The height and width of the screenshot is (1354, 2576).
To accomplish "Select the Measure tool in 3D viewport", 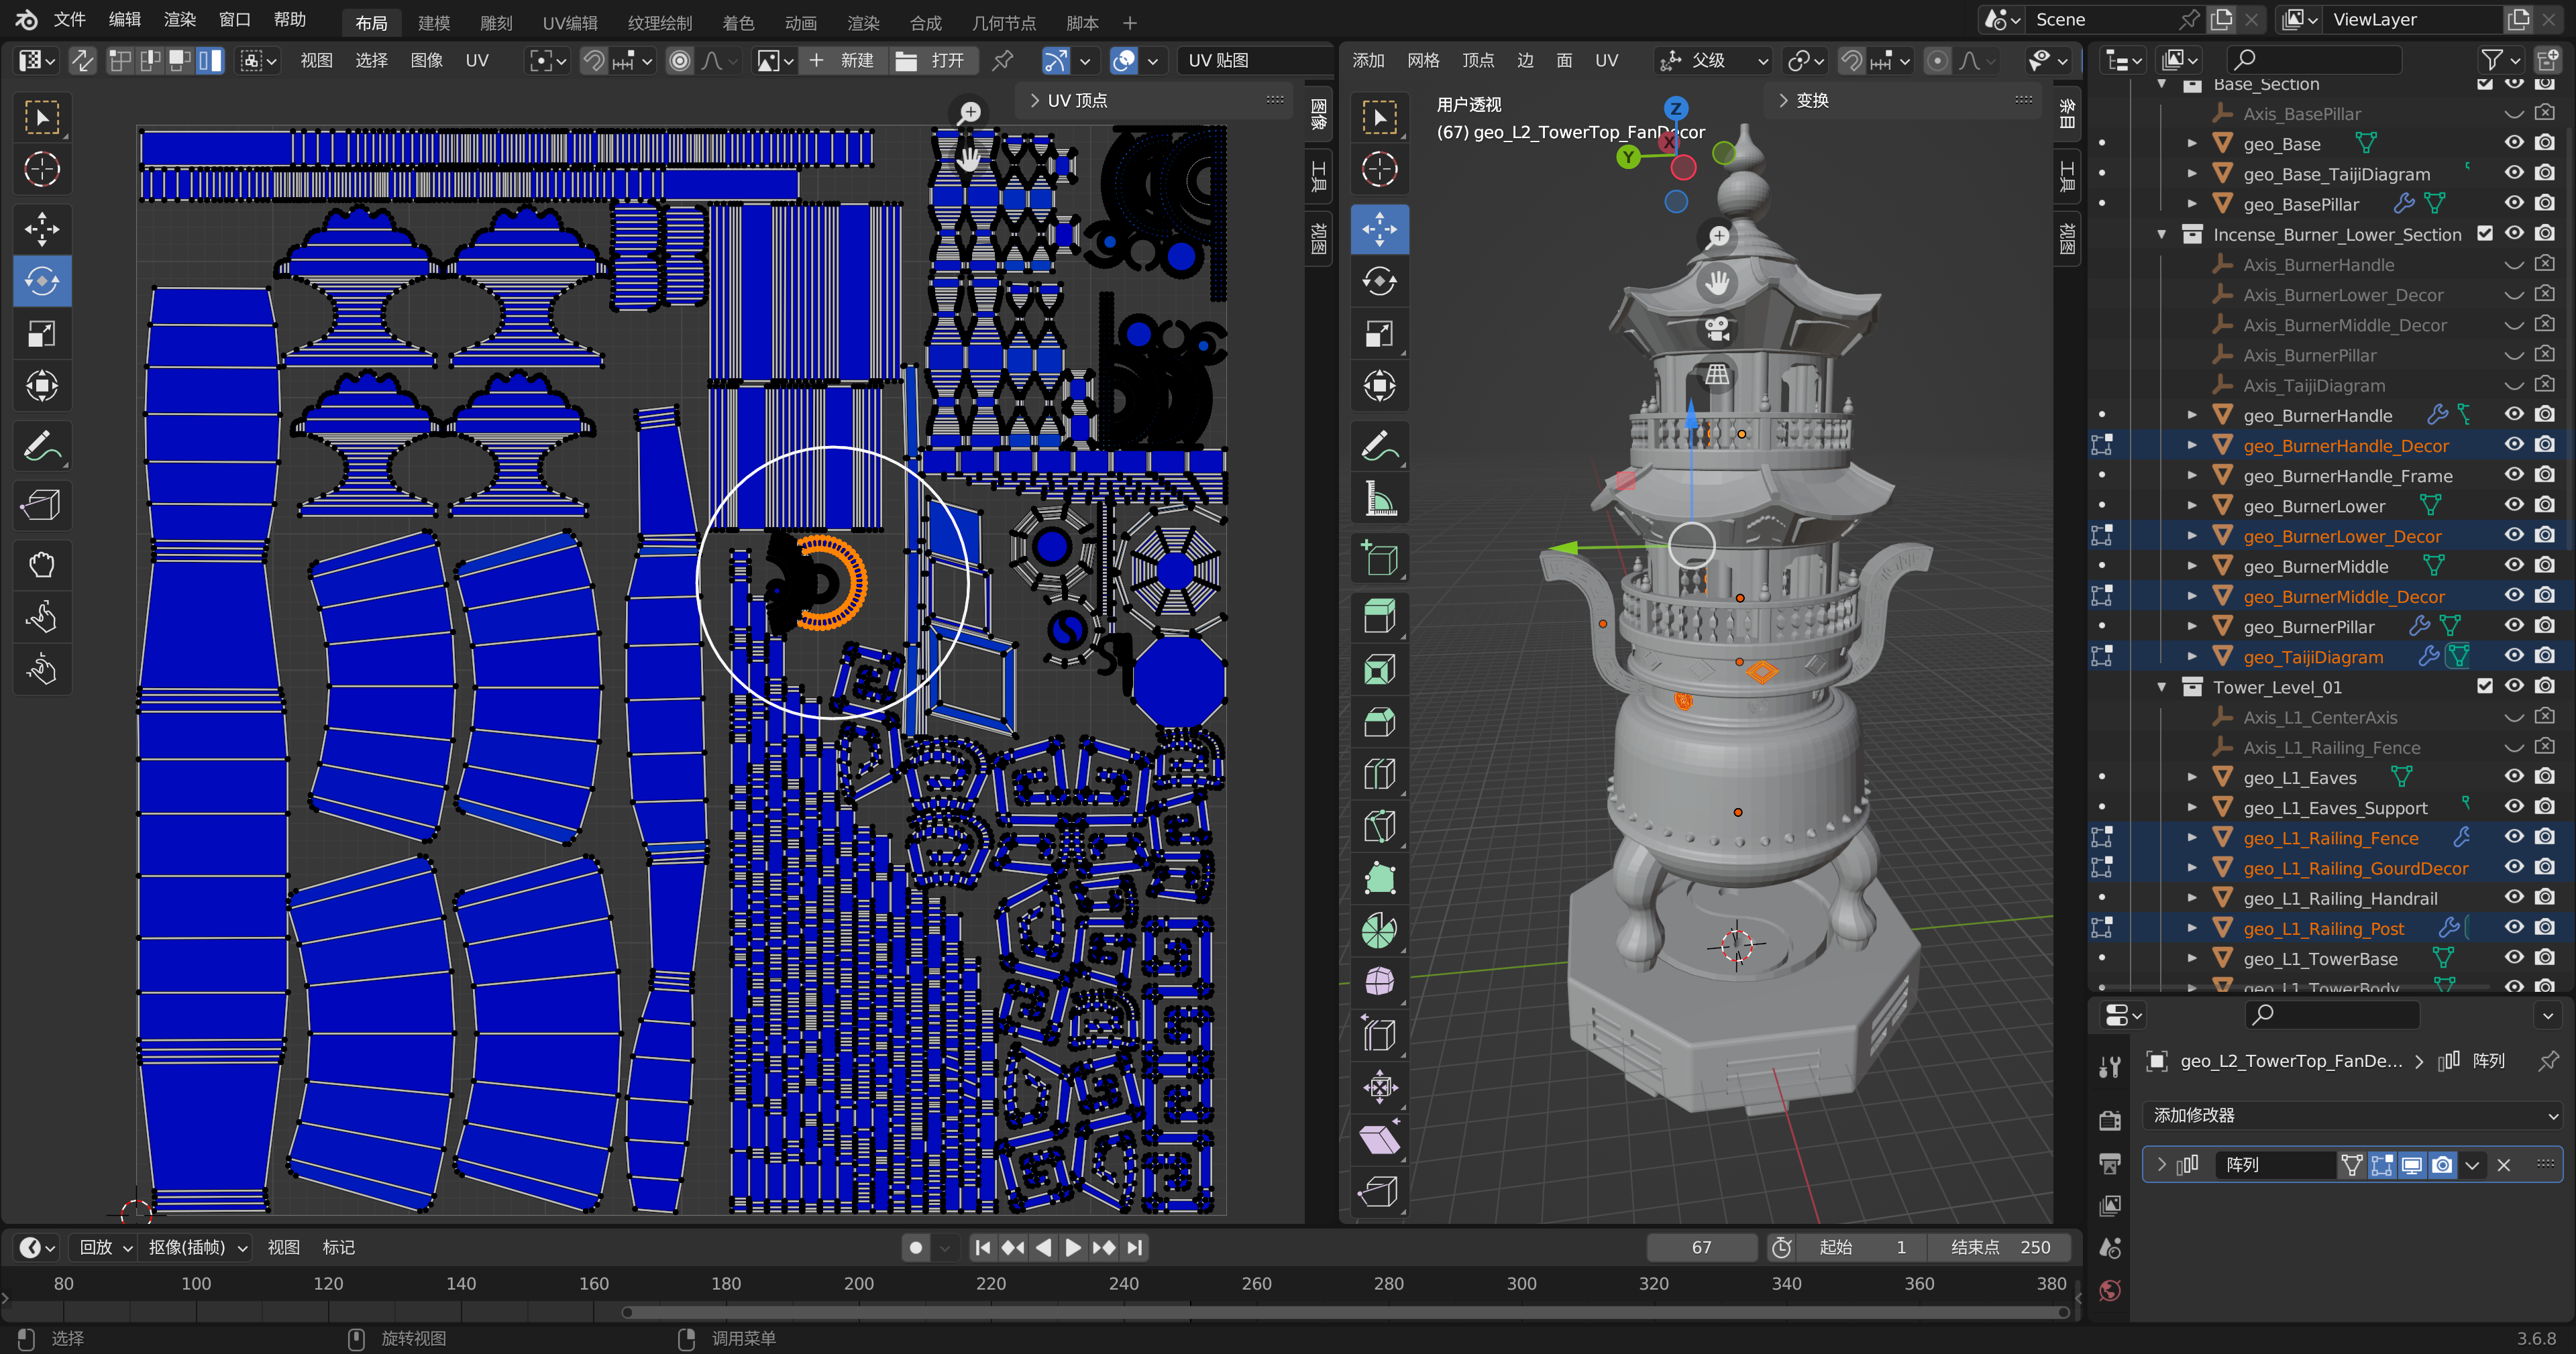I will point(1379,498).
